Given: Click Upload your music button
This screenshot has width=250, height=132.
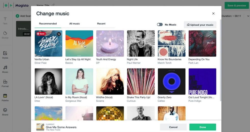Looking at the screenshot, I should [x=200, y=25].
